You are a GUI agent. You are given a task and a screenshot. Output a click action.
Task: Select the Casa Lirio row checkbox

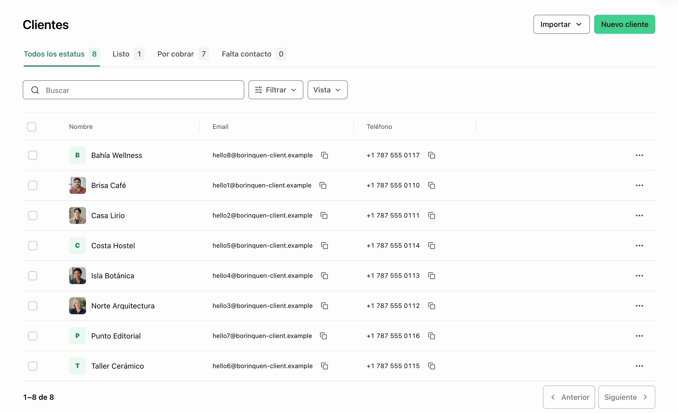point(33,215)
